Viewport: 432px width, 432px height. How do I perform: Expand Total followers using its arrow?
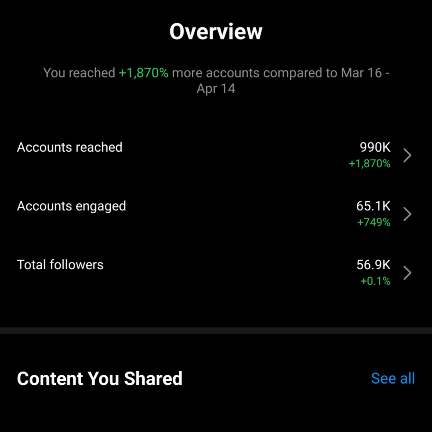pyautogui.click(x=407, y=273)
